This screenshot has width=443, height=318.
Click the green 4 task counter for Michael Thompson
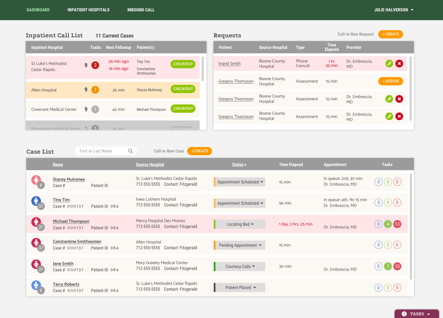coord(388,224)
